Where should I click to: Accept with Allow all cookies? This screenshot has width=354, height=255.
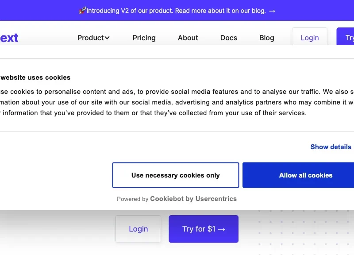(x=305, y=175)
